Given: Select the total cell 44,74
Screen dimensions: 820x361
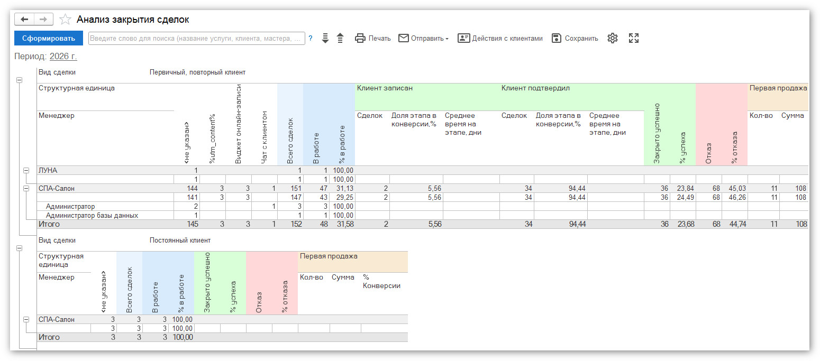Looking at the screenshot, I should tap(734, 224).
